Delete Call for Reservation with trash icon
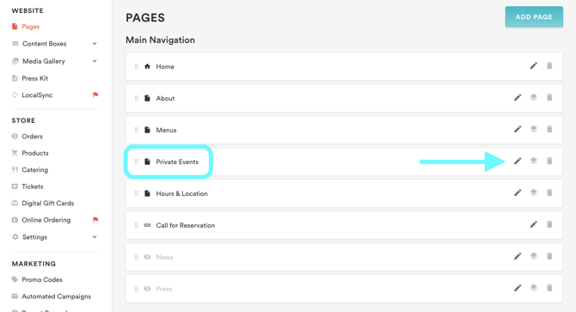Viewport: 576px width, 312px height. [x=549, y=224]
